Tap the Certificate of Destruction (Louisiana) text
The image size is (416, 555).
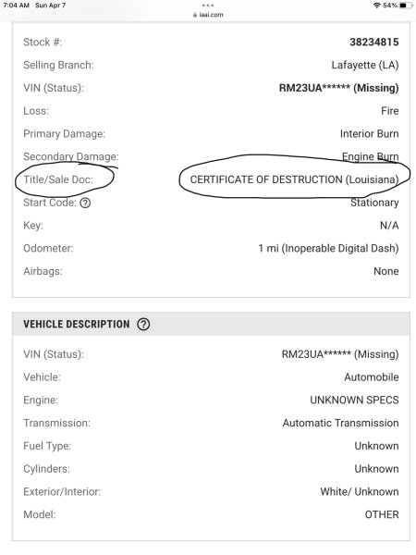click(x=295, y=179)
